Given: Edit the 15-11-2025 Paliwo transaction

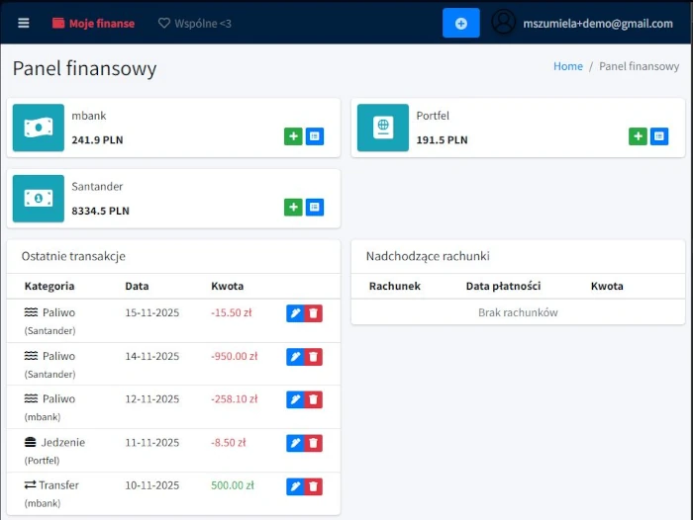Looking at the screenshot, I should (295, 313).
